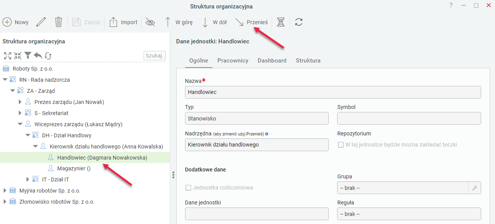The width and height of the screenshot is (495, 224).
Task: Select Handlowiec (Dagmara Nowakowska) row
Action: point(85,158)
